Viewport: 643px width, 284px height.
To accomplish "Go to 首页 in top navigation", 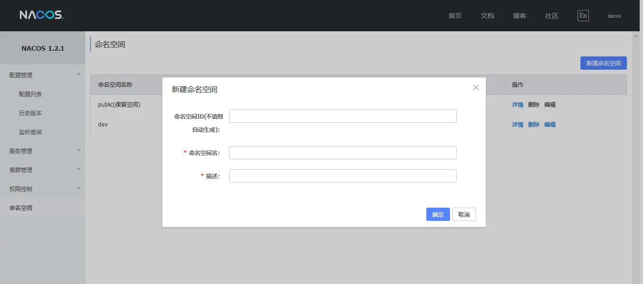I will coord(455,16).
